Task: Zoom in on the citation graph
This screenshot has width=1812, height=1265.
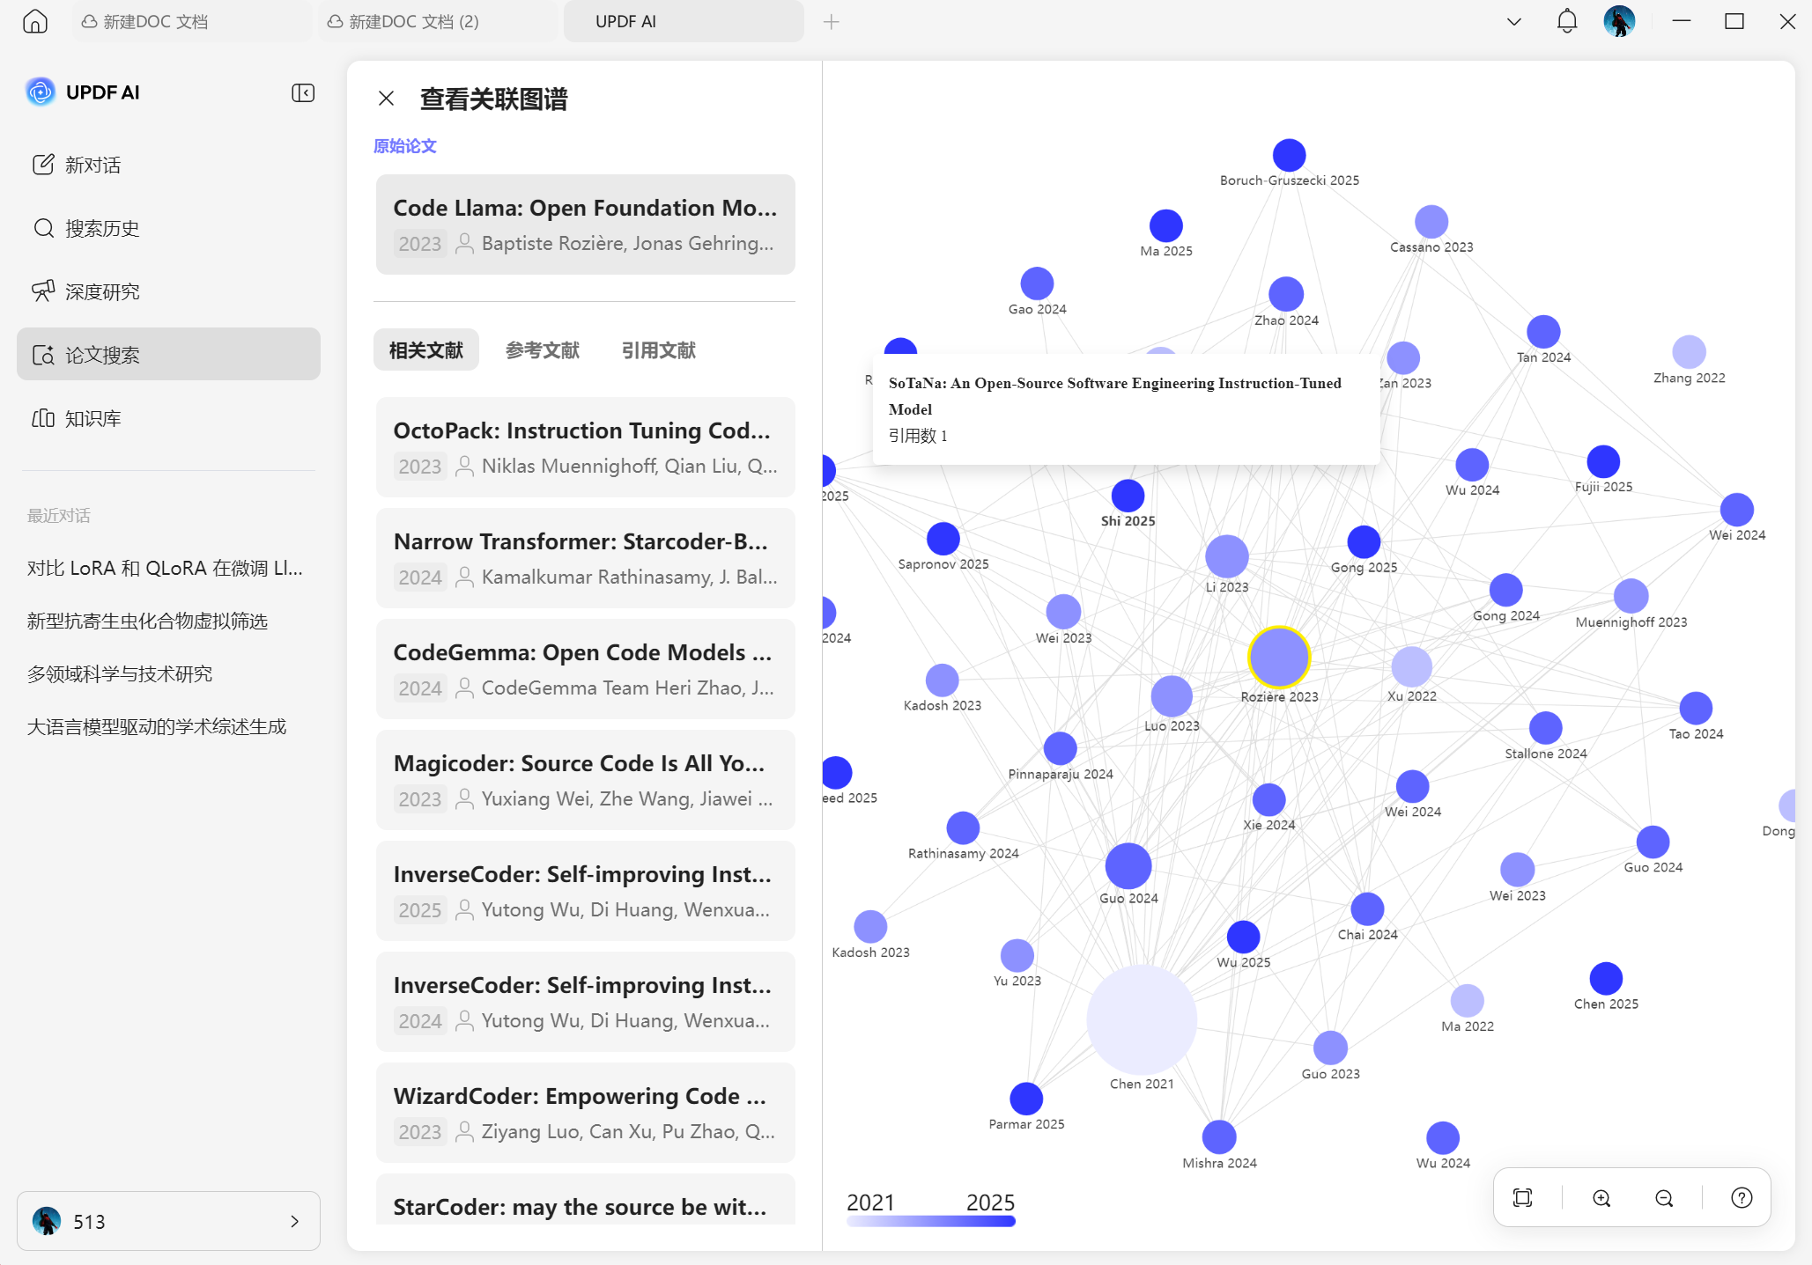Action: (x=1601, y=1197)
